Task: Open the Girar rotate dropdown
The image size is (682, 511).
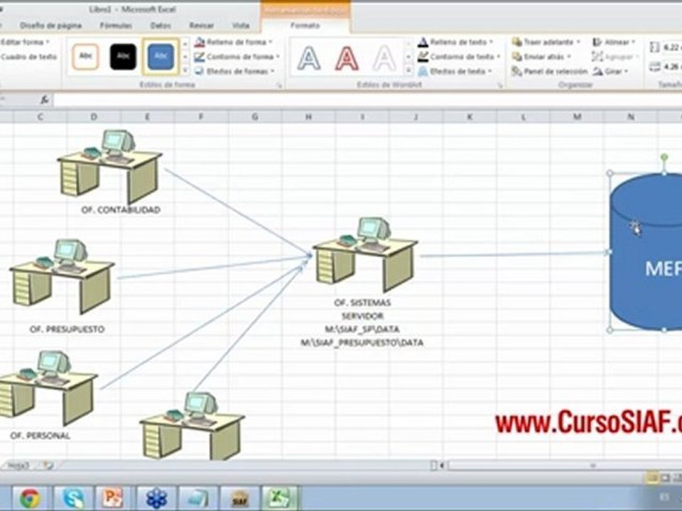Action: 611,71
